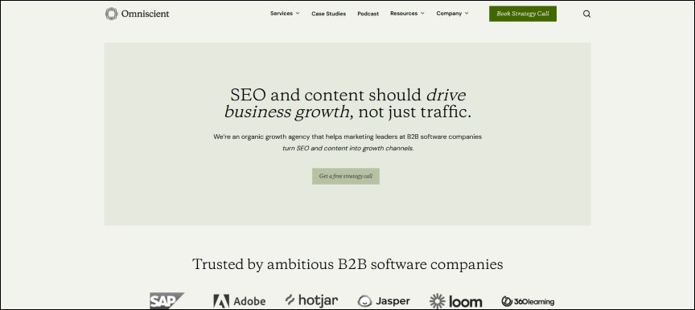
Task: Expand the Company dropdown menu
Action: coord(452,14)
